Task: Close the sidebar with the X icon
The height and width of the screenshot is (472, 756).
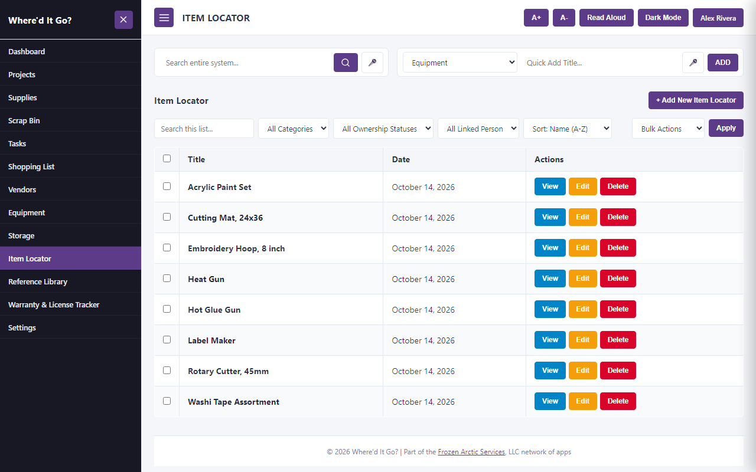Action: [123, 19]
